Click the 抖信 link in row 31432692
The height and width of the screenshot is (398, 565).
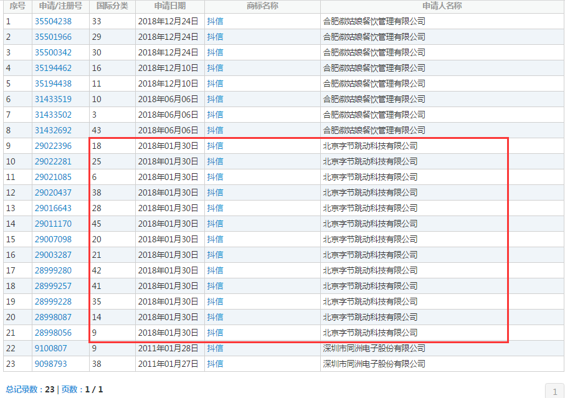tap(215, 130)
